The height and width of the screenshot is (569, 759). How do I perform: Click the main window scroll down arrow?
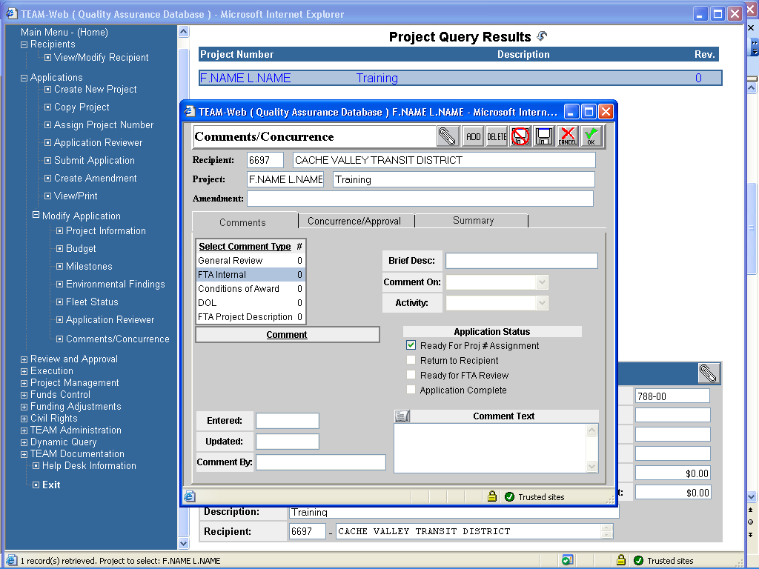751,496
